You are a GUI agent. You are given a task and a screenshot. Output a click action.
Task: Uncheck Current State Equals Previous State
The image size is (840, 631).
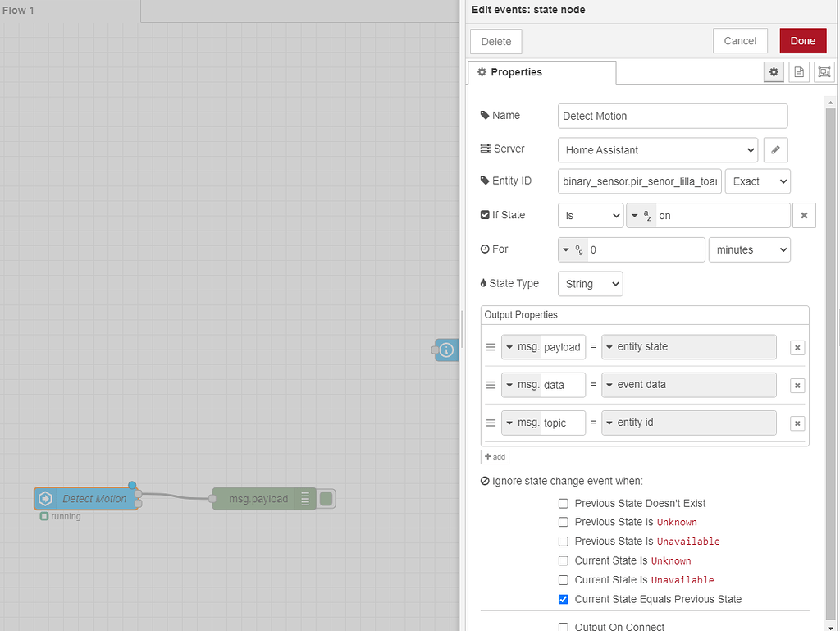point(564,599)
